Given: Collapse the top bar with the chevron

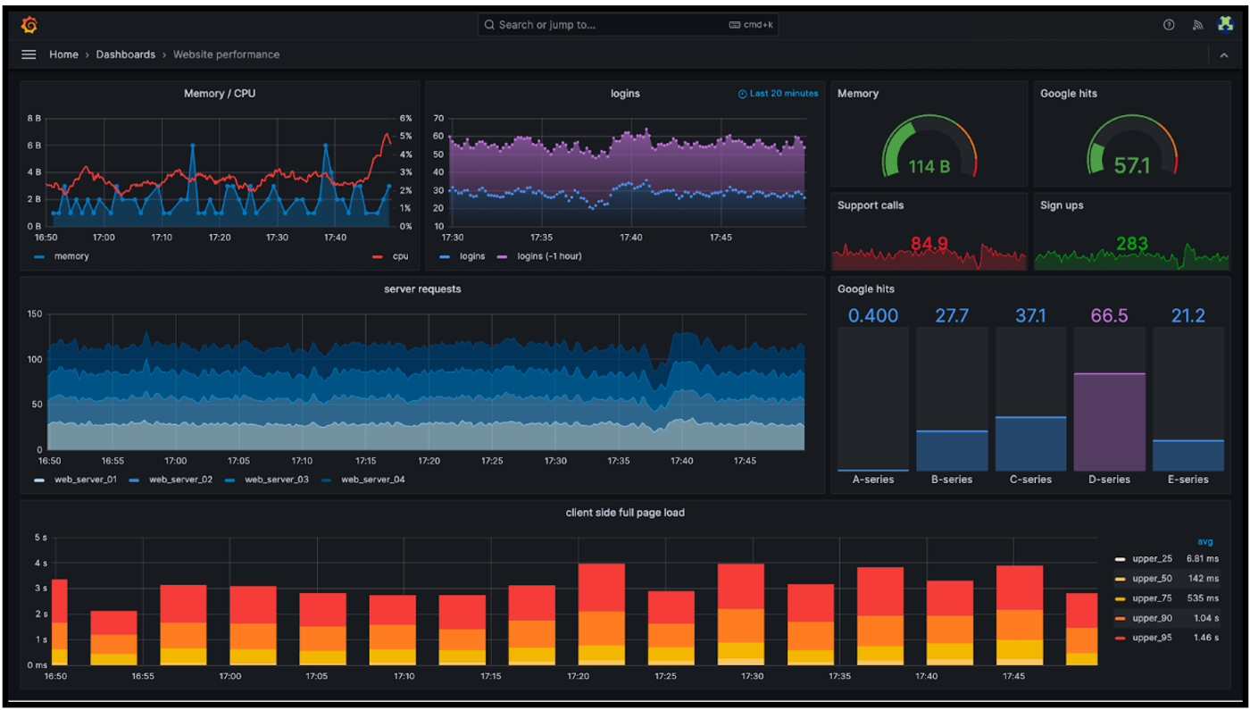Looking at the screenshot, I should pyautogui.click(x=1223, y=55).
